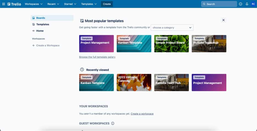Expand the Templates dropdown in header
257x131 pixels.
point(89,4)
